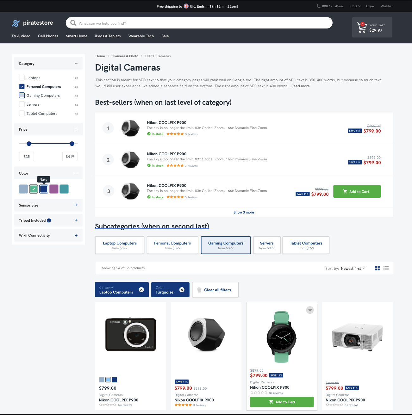
Task: Open the USD currency dropdown
Action: click(355, 6)
